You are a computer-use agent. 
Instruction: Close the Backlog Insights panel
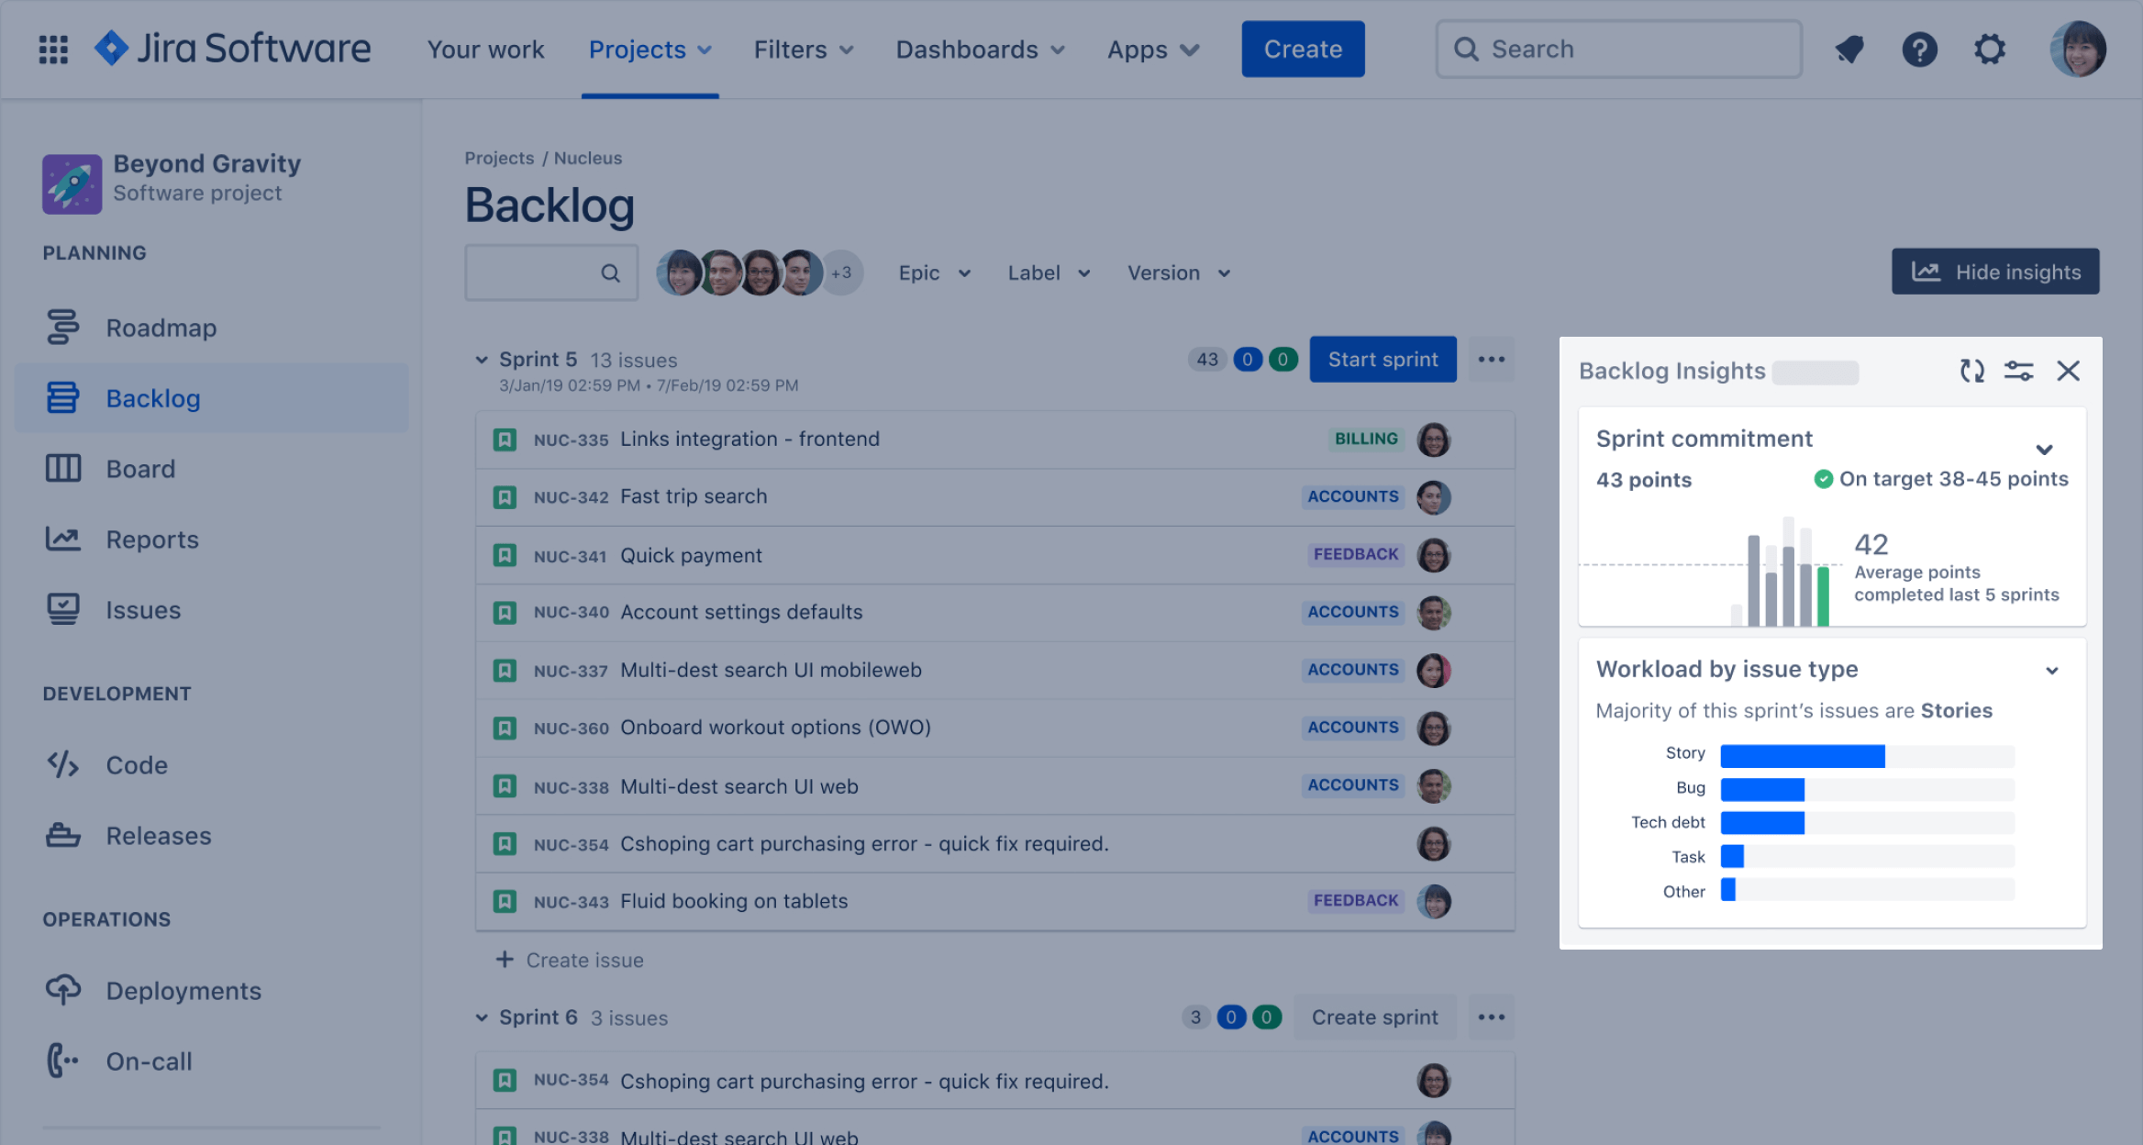pos(2069,371)
